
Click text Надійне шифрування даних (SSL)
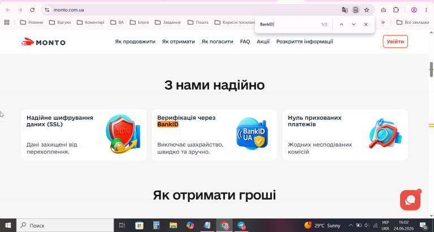60,121
